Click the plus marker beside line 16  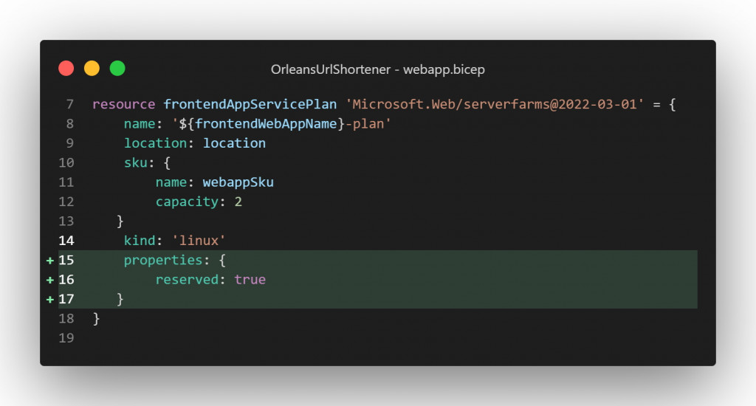point(49,280)
